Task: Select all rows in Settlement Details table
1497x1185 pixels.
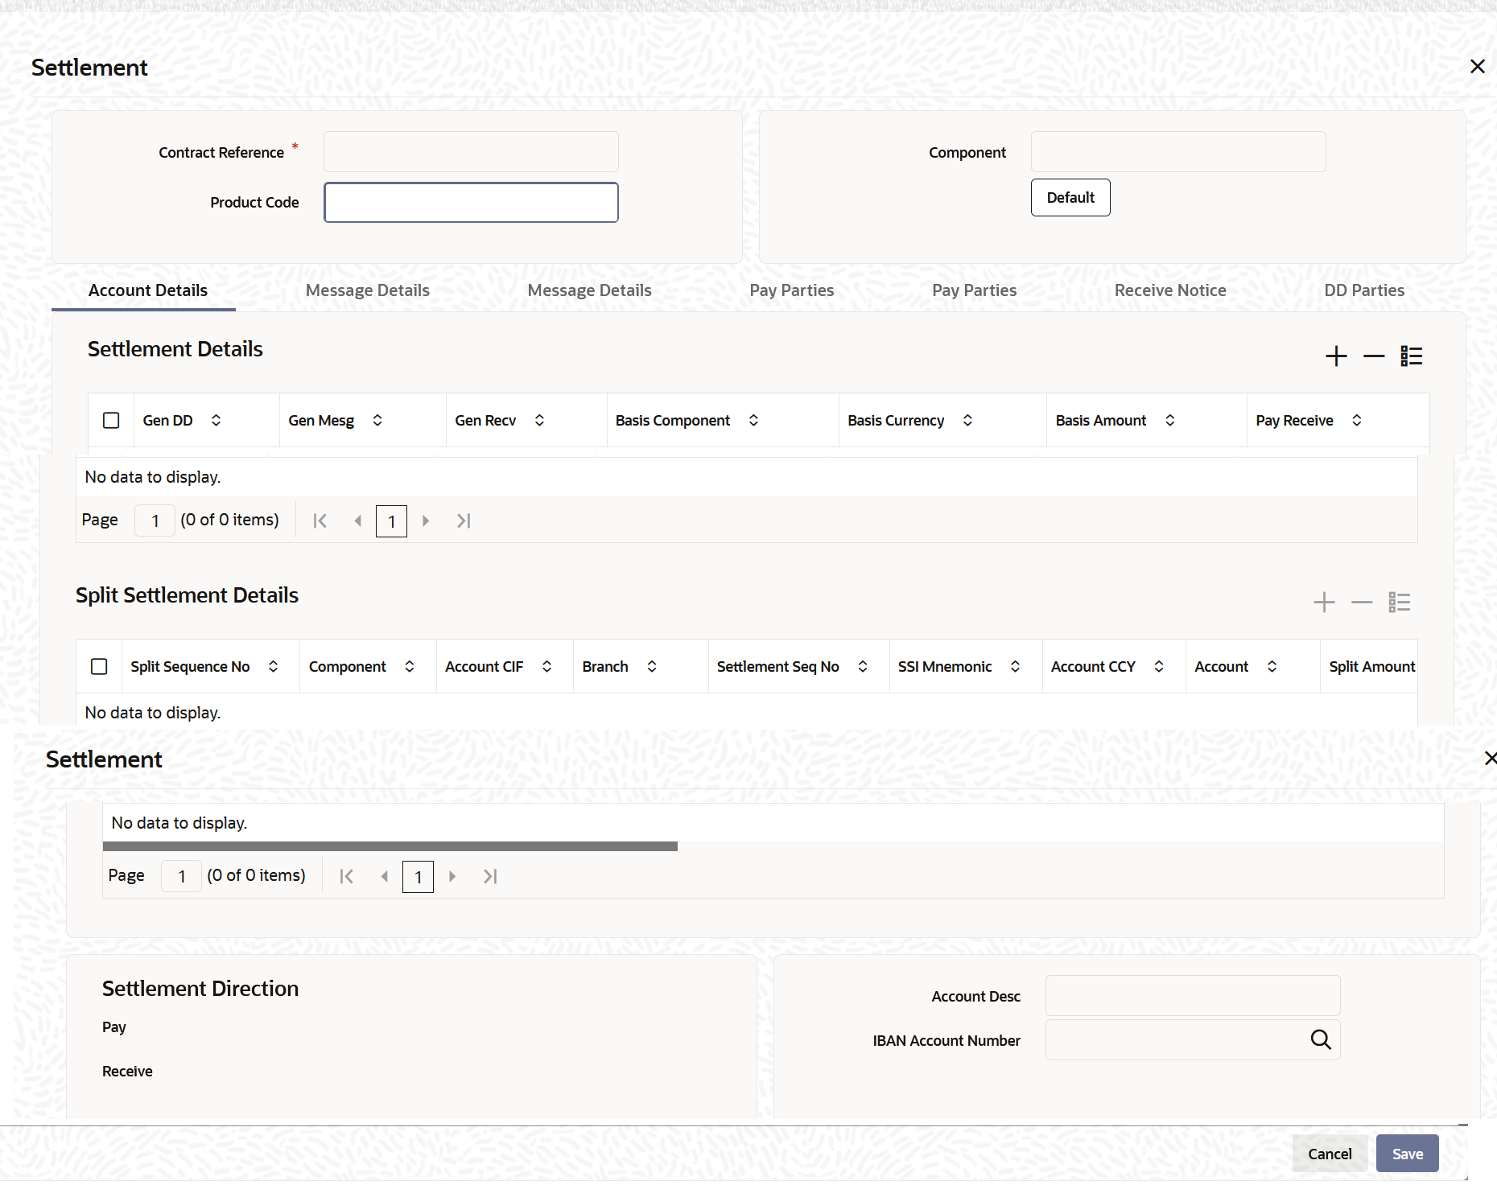Action: (110, 419)
